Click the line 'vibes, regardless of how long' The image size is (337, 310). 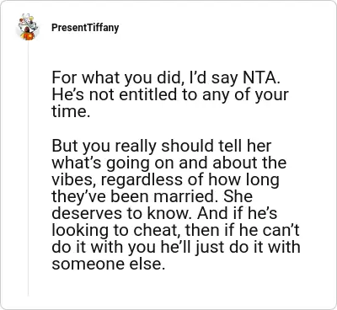pos(165,180)
